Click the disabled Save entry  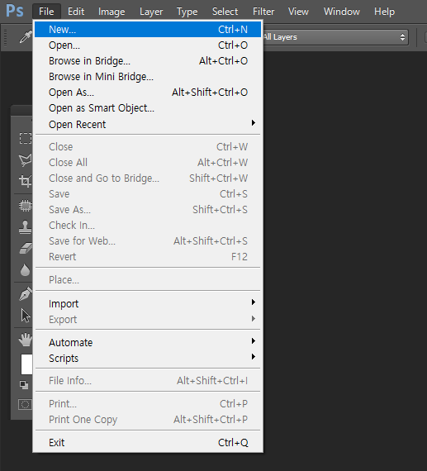(148, 193)
